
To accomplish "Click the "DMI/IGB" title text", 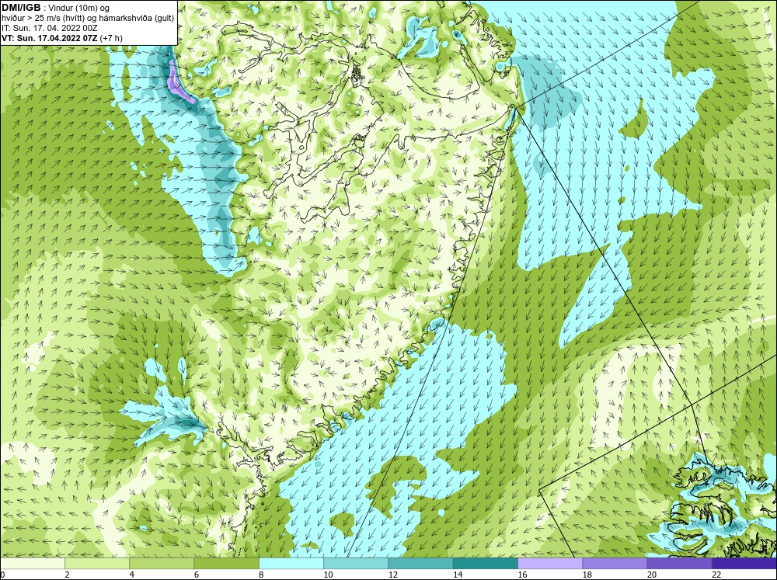I will [21, 8].
